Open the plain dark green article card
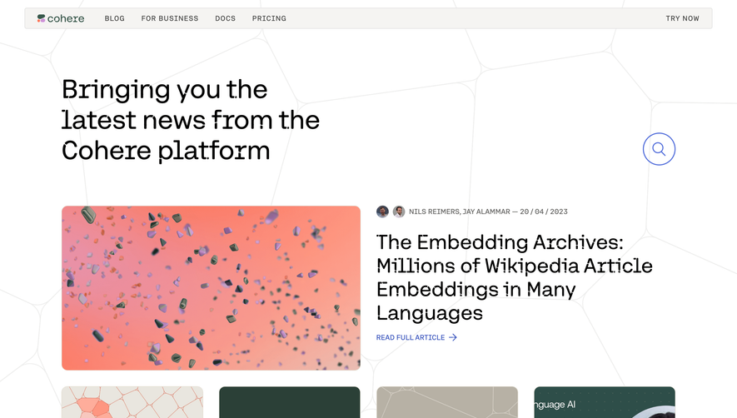Screen dimensions: 737x418 [290, 402]
